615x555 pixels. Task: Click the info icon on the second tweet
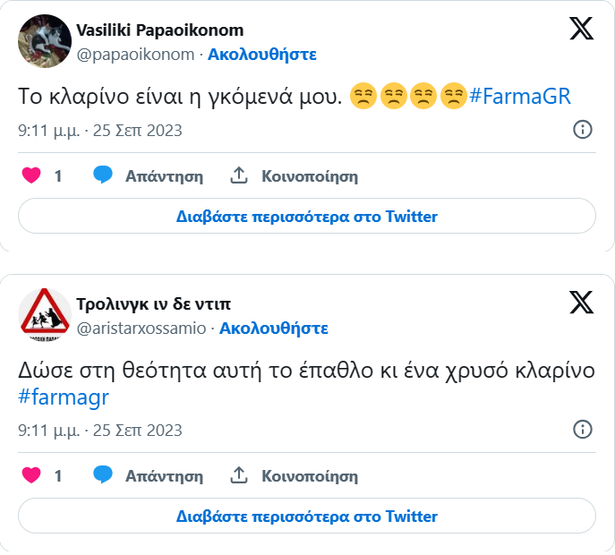(582, 430)
